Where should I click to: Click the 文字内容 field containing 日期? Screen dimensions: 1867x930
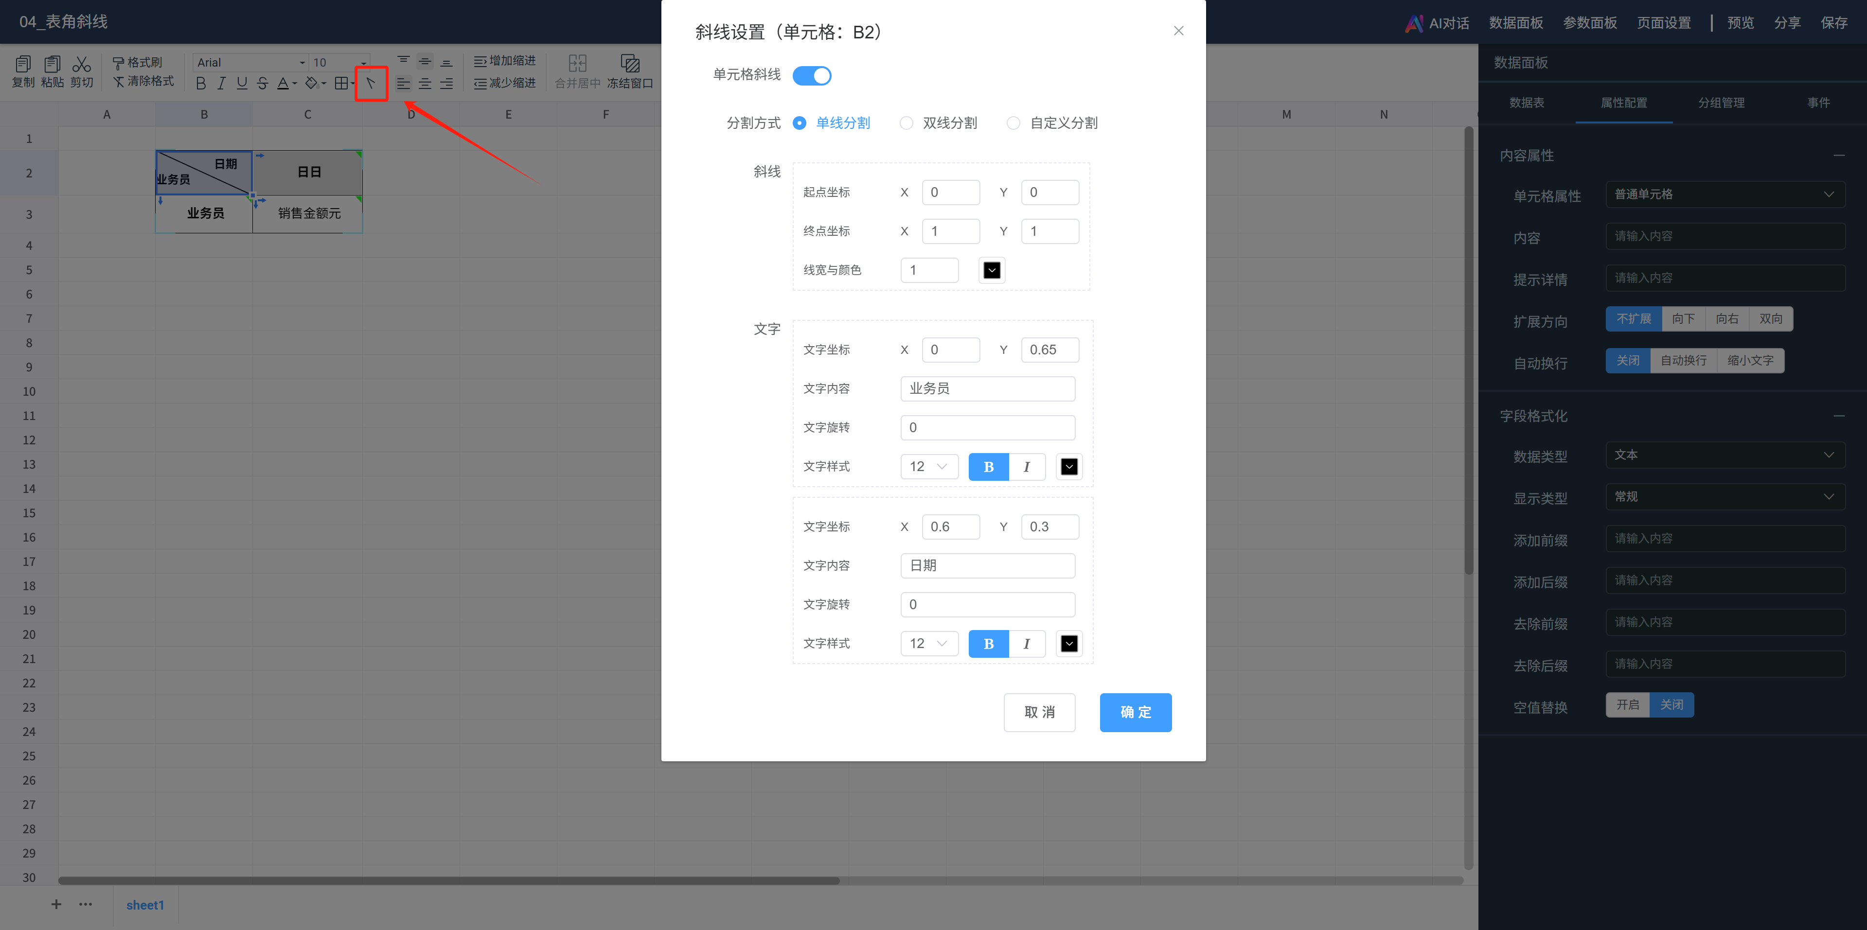coord(987,566)
